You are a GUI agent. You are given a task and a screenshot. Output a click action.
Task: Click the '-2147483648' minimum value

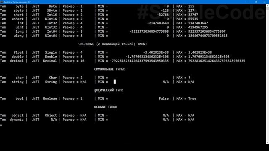tap(158, 23)
